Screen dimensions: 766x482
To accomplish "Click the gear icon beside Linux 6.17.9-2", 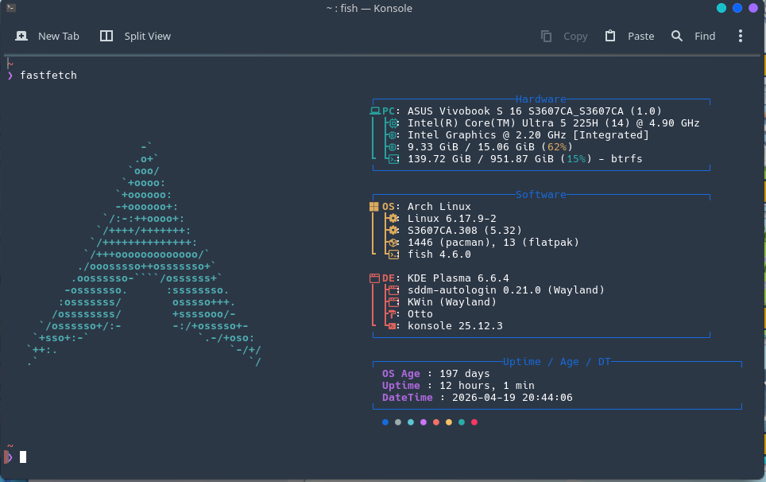I will [x=393, y=219].
